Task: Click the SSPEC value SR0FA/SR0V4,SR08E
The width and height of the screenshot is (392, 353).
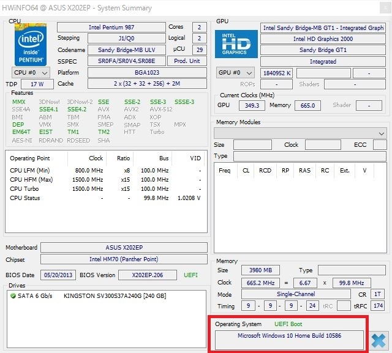Action: click(x=127, y=61)
